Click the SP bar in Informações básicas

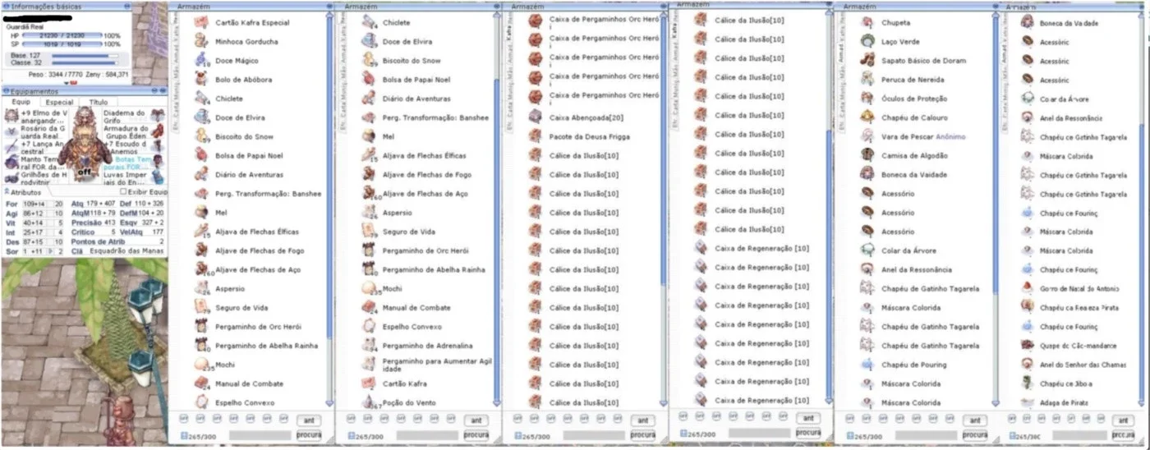click(62, 44)
